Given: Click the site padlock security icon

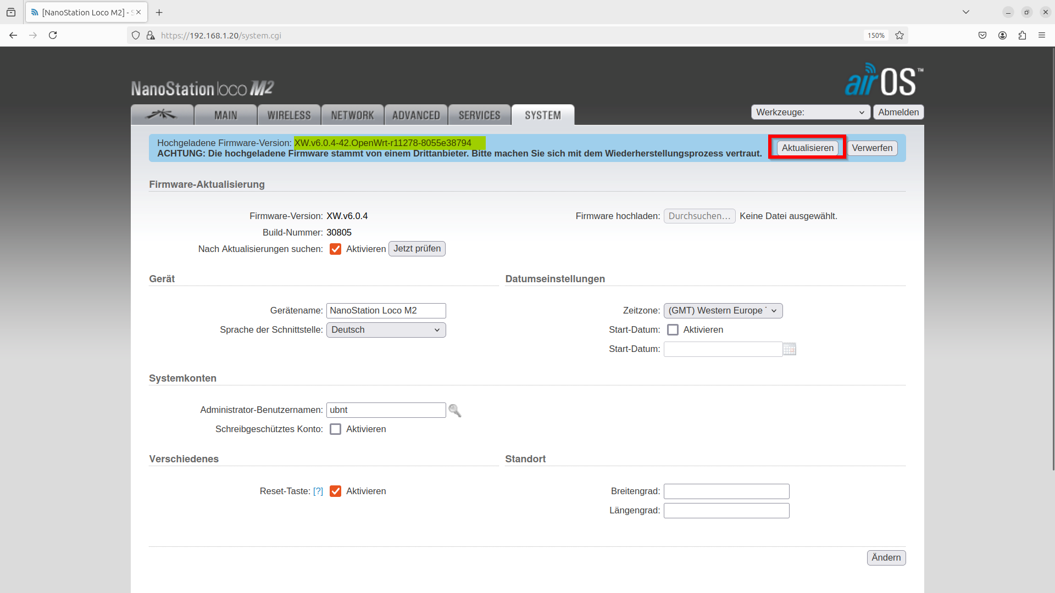Looking at the screenshot, I should click(x=151, y=36).
